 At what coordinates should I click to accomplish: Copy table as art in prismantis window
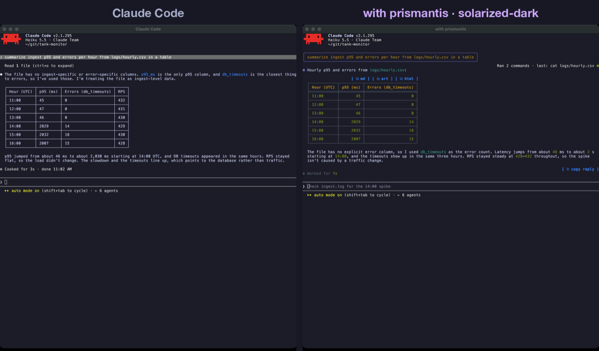click(x=382, y=79)
